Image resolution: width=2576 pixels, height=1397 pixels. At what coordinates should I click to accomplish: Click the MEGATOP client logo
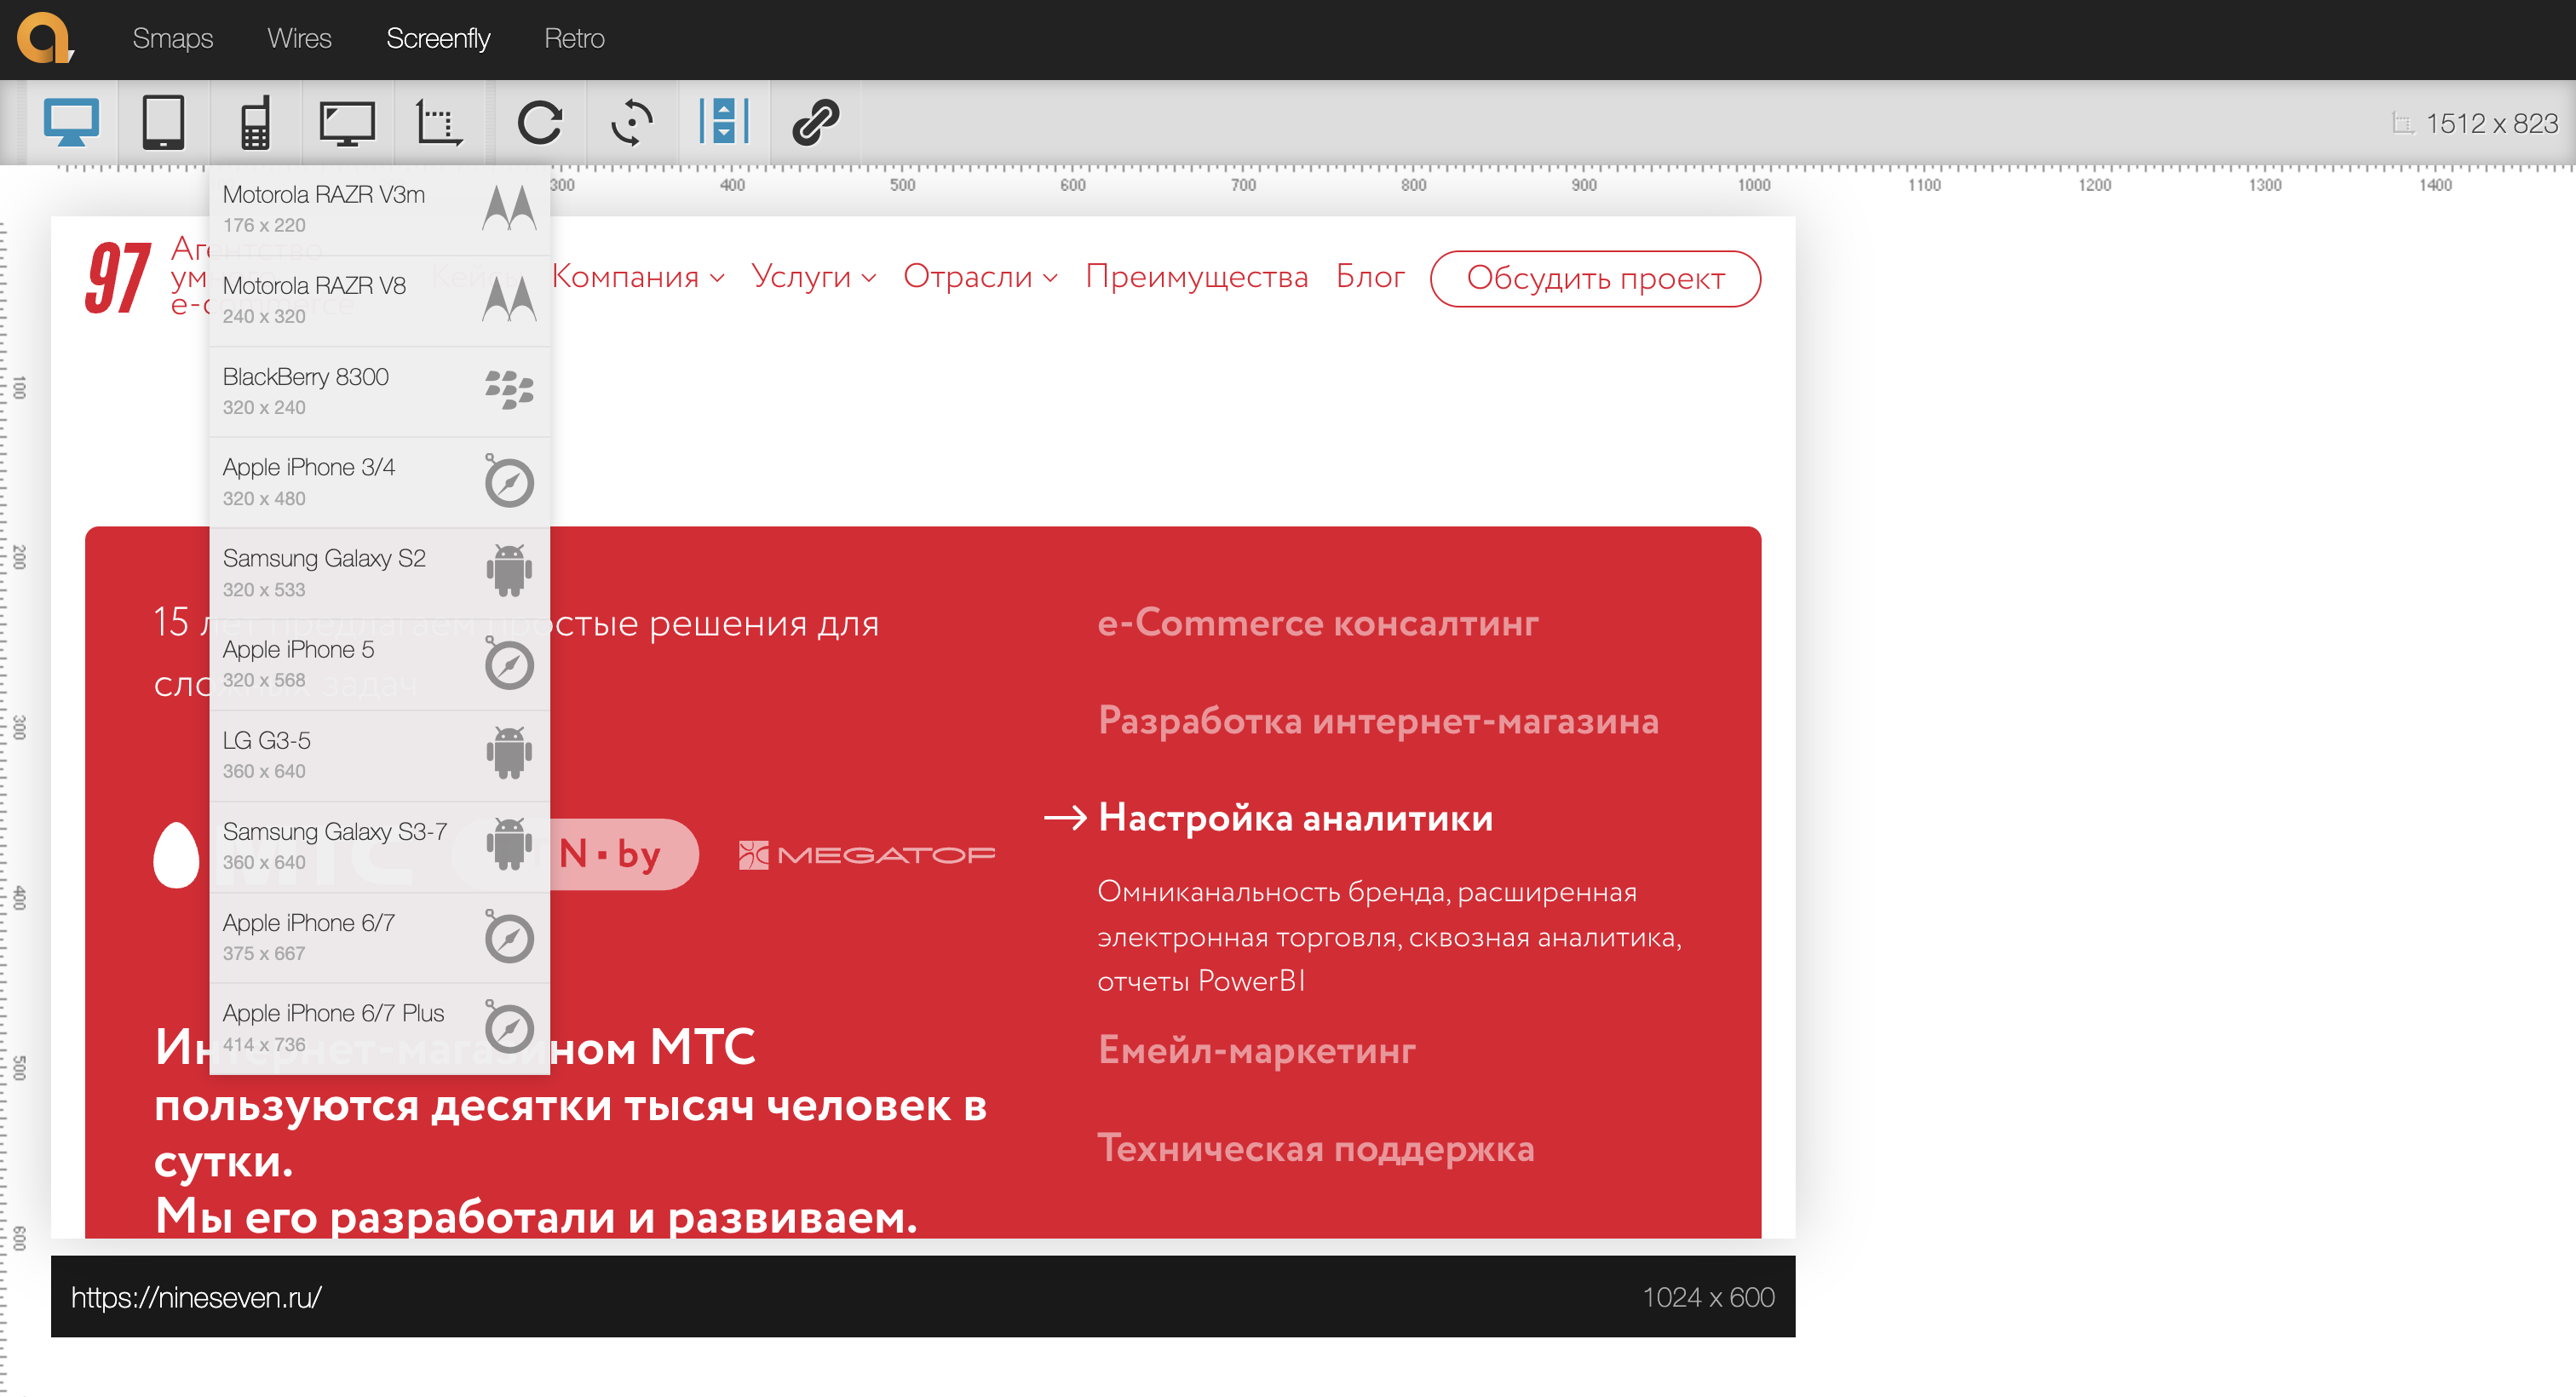coord(867,855)
